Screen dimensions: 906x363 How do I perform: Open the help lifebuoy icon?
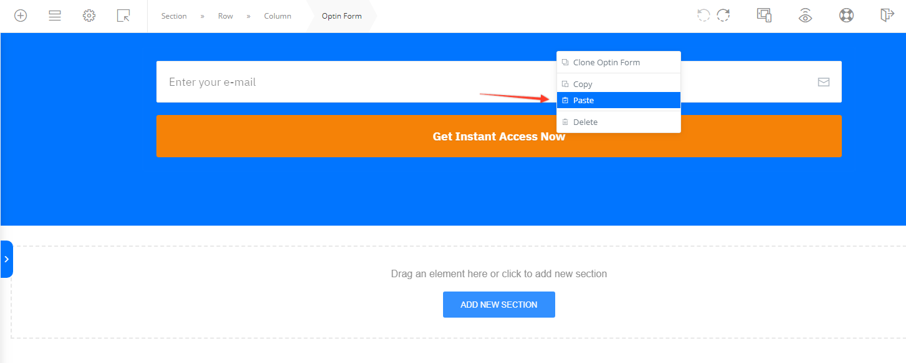click(846, 16)
